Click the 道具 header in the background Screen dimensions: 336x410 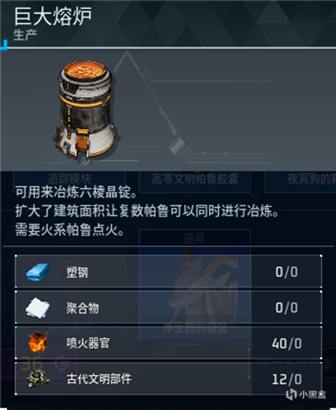click(194, 239)
